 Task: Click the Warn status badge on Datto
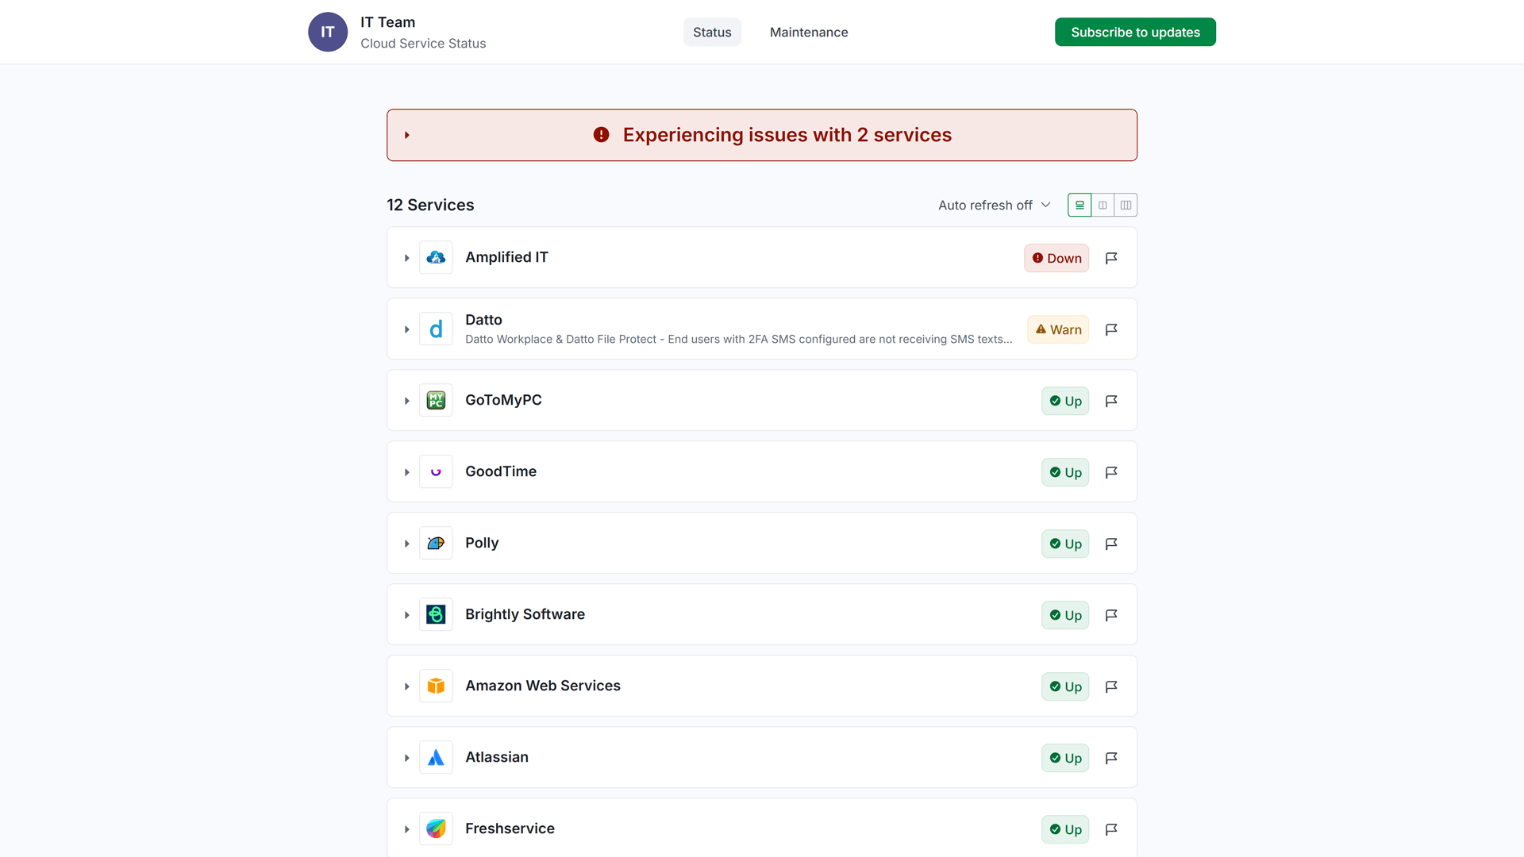[1057, 329]
